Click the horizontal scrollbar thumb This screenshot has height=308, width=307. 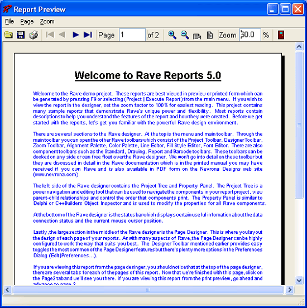coord(148,290)
